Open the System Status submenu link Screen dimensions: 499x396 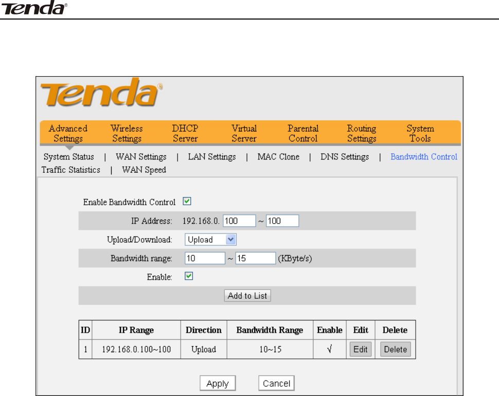[x=69, y=157]
